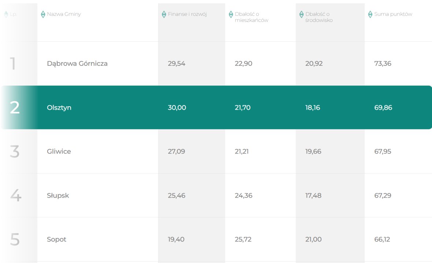
Task: Select the Suma punktów header label
Action: point(393,14)
